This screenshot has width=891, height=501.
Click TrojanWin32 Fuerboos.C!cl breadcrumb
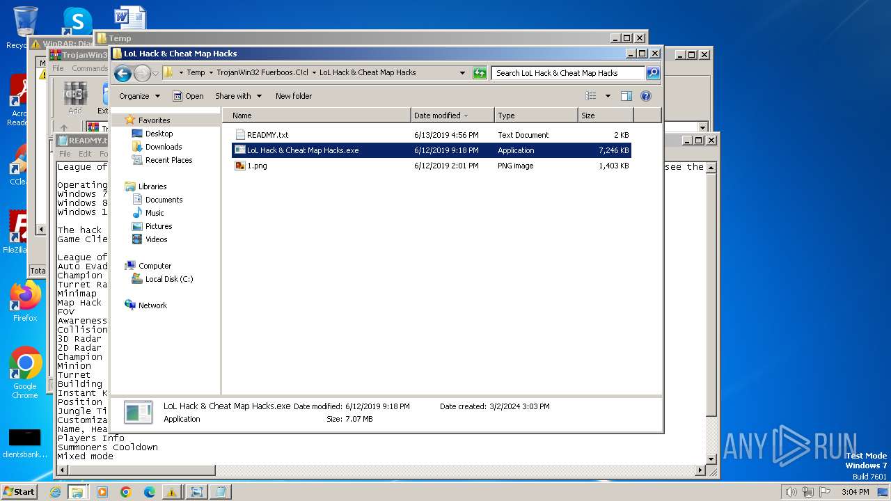tap(262, 72)
